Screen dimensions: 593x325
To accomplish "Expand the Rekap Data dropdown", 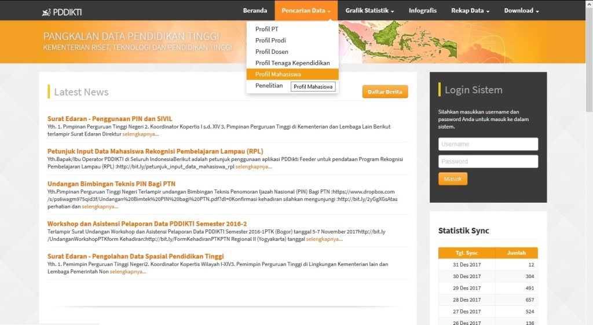I will [470, 10].
